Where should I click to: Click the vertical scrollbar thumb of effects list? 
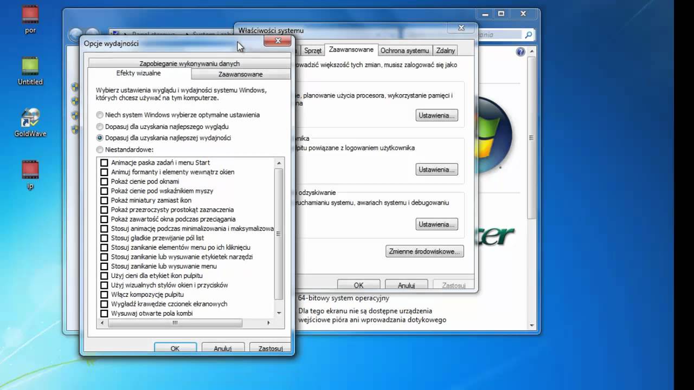tap(279, 234)
